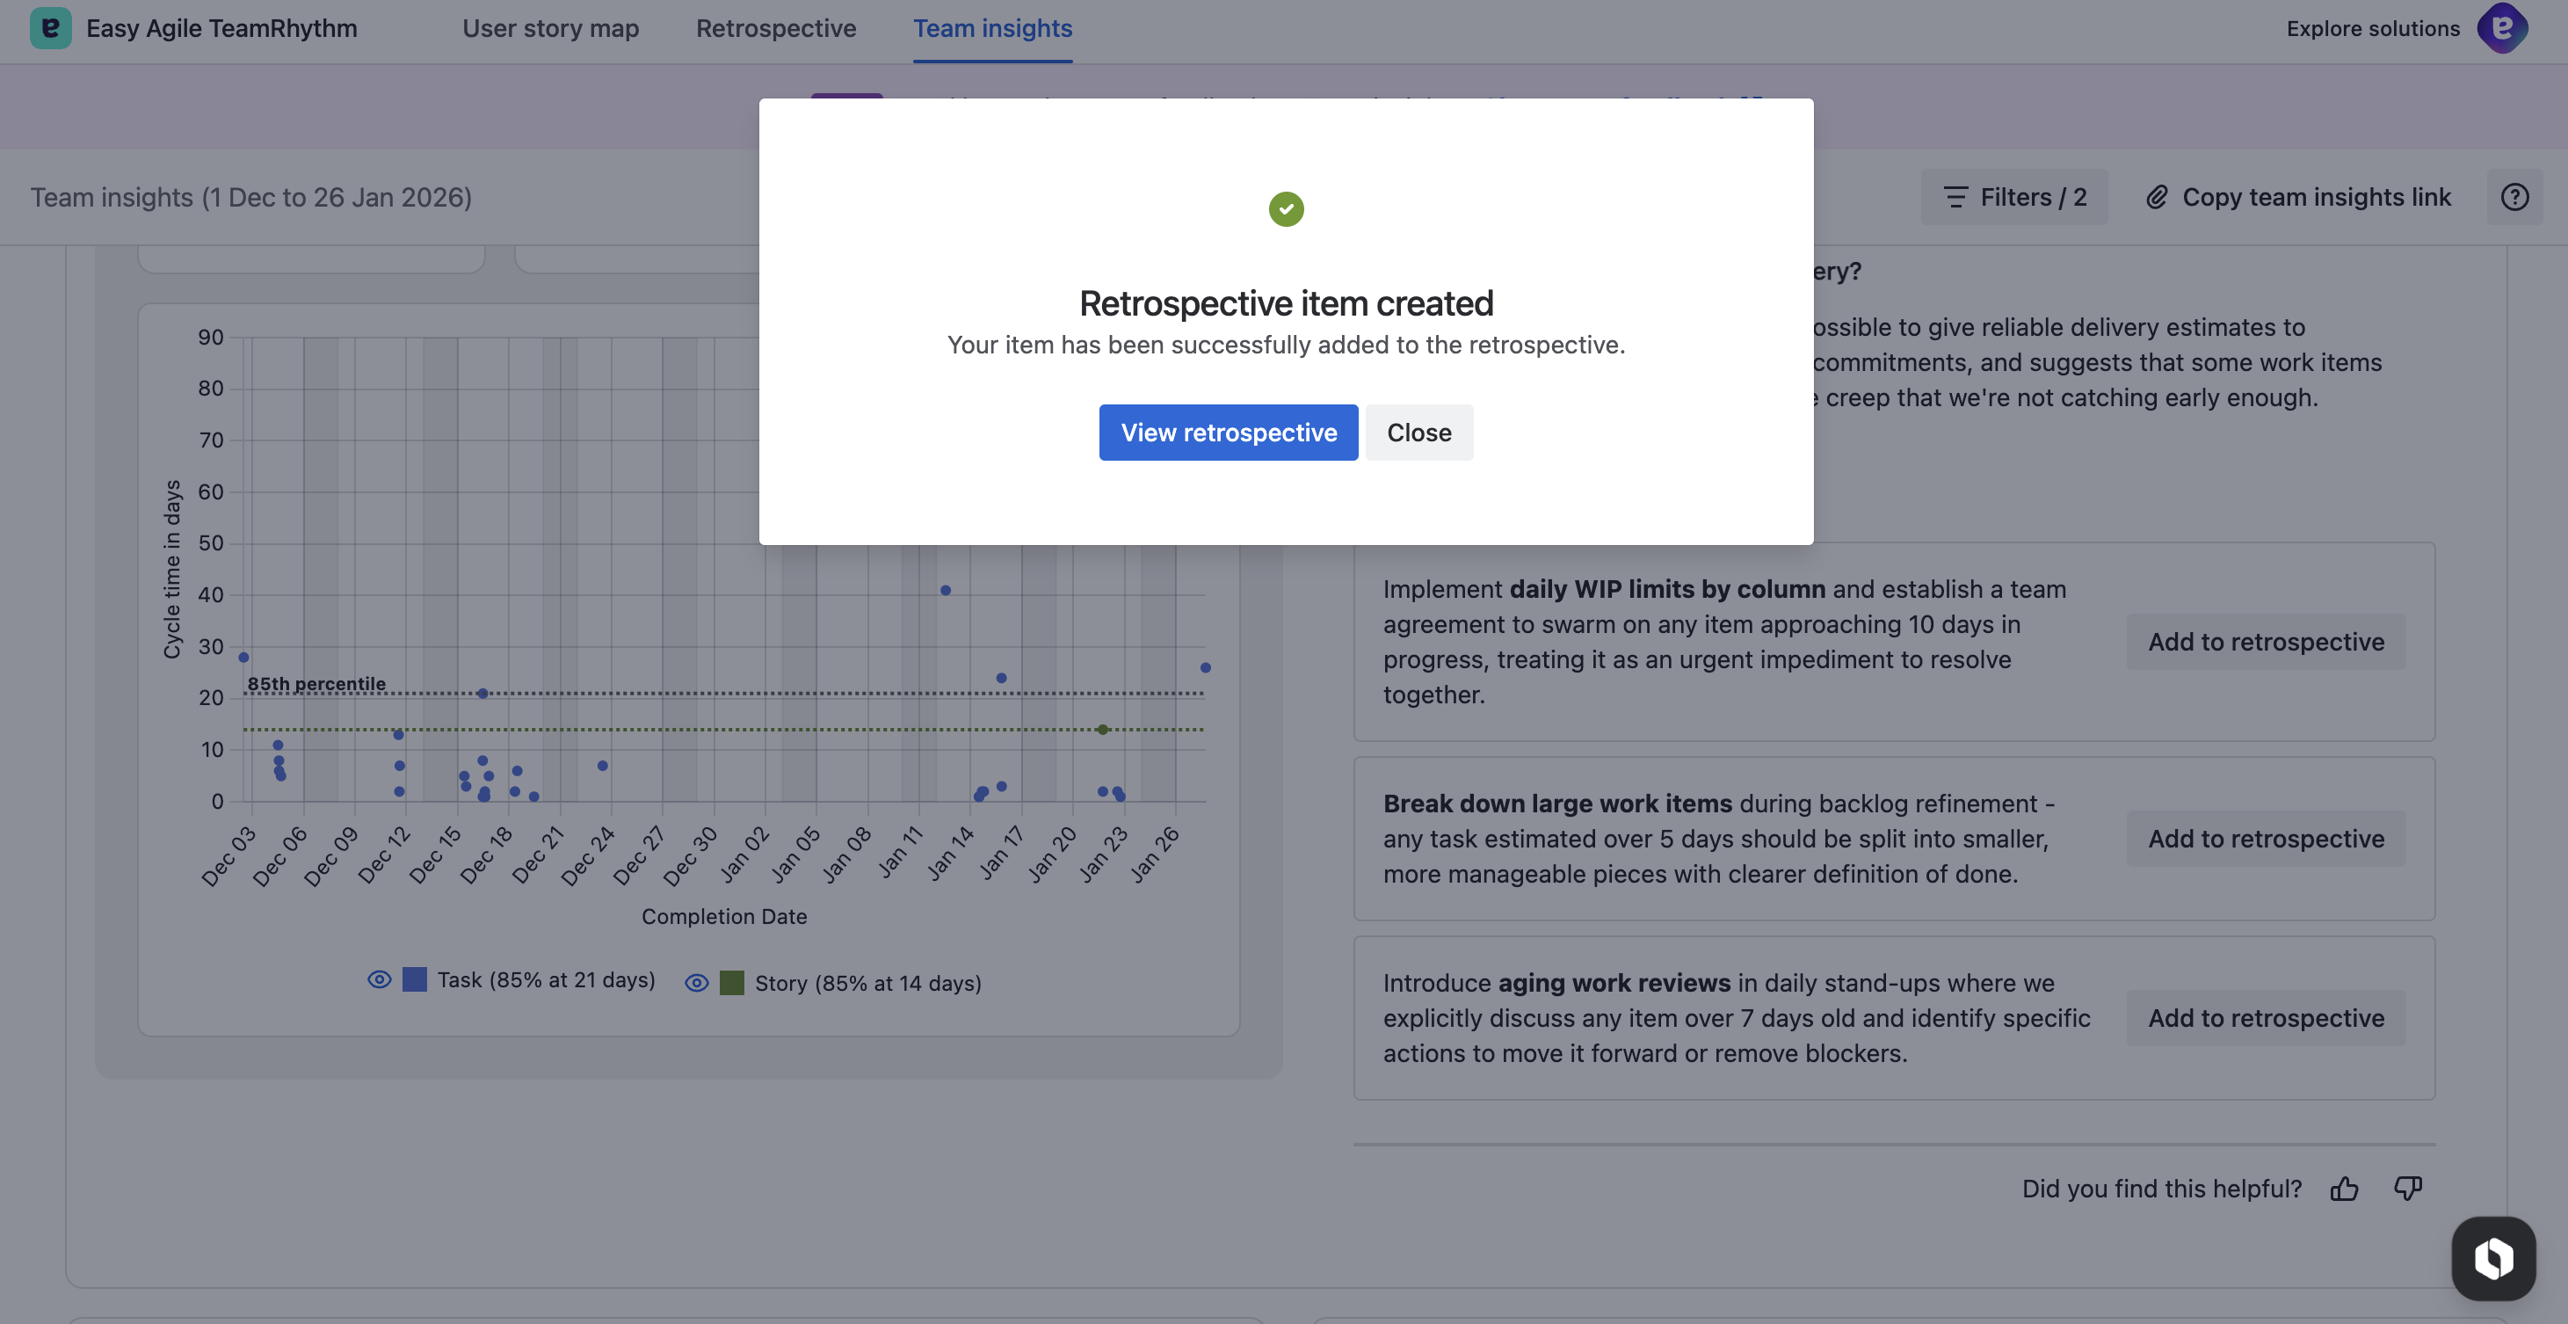Open the user avatar in top right
The height and width of the screenshot is (1324, 2568).
[2501, 28]
